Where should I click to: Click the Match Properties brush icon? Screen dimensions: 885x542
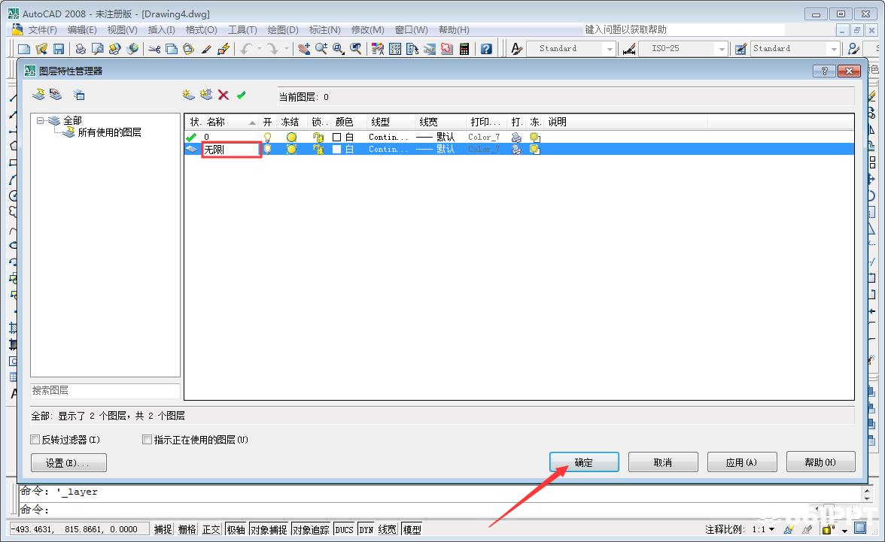click(x=206, y=49)
